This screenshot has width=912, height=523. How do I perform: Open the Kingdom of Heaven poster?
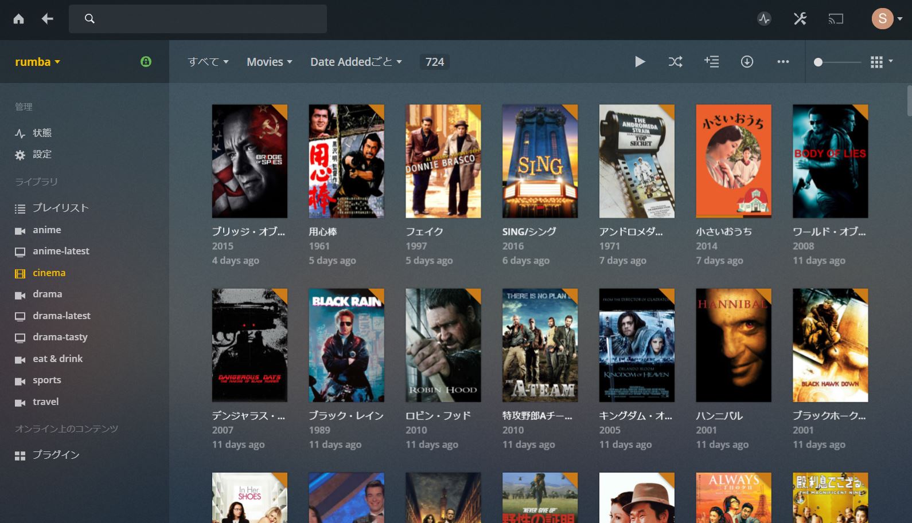(x=637, y=345)
